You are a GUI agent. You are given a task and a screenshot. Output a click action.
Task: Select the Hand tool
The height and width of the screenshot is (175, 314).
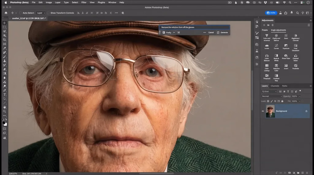click(4, 107)
